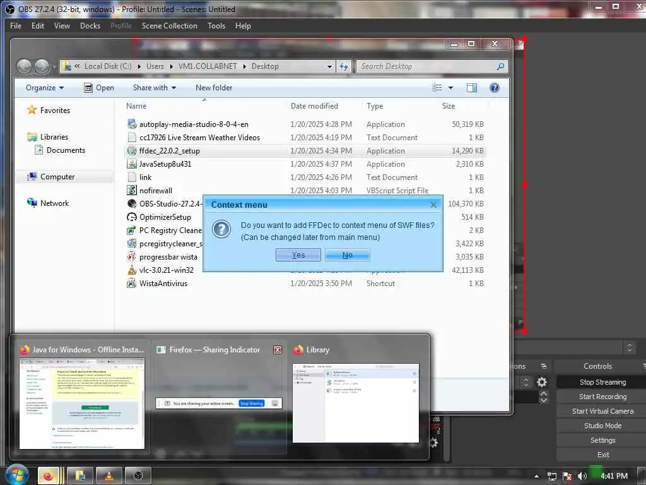Click the Explorer back arrow
The image size is (646, 485).
[x=25, y=66]
